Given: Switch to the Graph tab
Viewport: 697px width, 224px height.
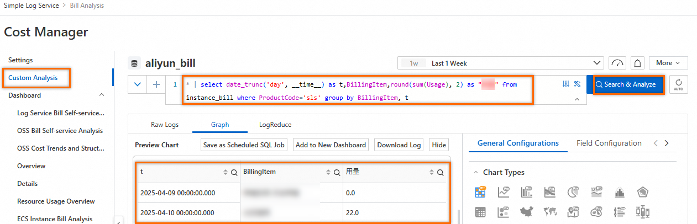Looking at the screenshot, I should [220, 125].
